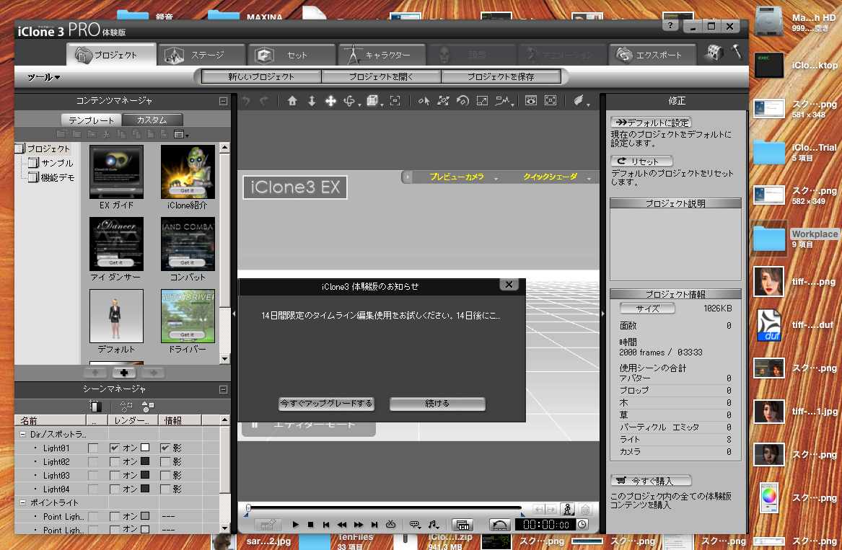Click プロジェクトを保存 button

[x=501, y=76]
